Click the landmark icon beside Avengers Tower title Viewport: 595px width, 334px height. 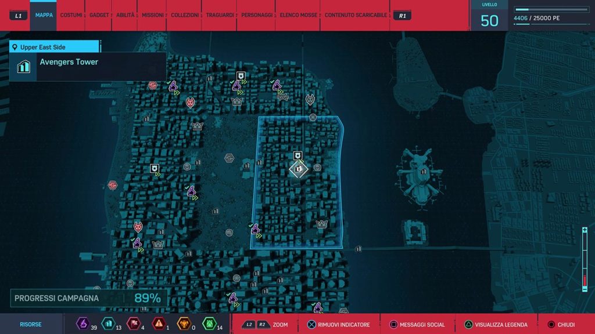(24, 67)
